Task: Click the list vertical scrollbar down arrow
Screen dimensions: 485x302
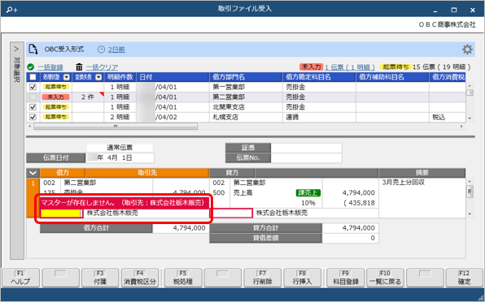Action: 470,119
